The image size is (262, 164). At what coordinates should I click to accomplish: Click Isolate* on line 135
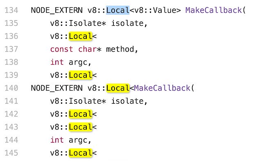click(x=87, y=23)
